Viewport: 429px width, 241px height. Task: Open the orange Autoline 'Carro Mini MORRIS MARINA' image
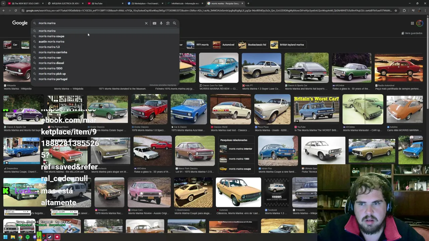click(405, 109)
